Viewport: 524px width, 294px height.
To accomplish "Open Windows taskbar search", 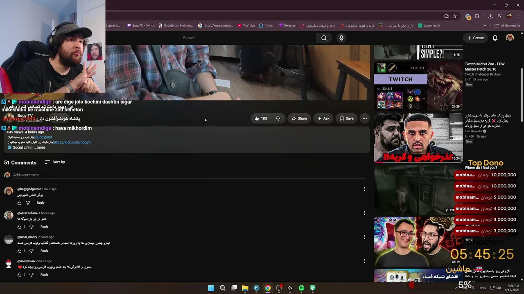I will (x=223, y=288).
